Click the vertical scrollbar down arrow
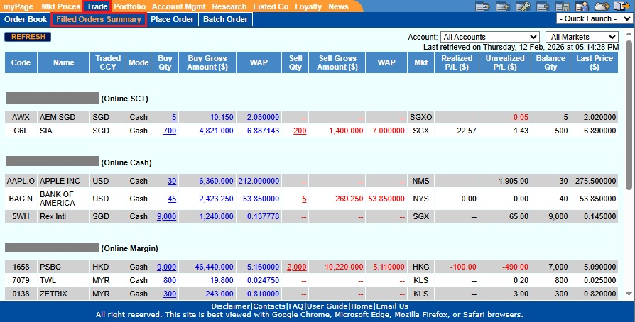Image resolution: width=635 pixels, height=322 pixels. pyautogui.click(x=629, y=294)
